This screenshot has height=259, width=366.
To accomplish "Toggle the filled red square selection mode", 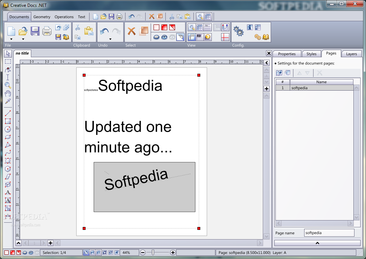I will (164, 28).
